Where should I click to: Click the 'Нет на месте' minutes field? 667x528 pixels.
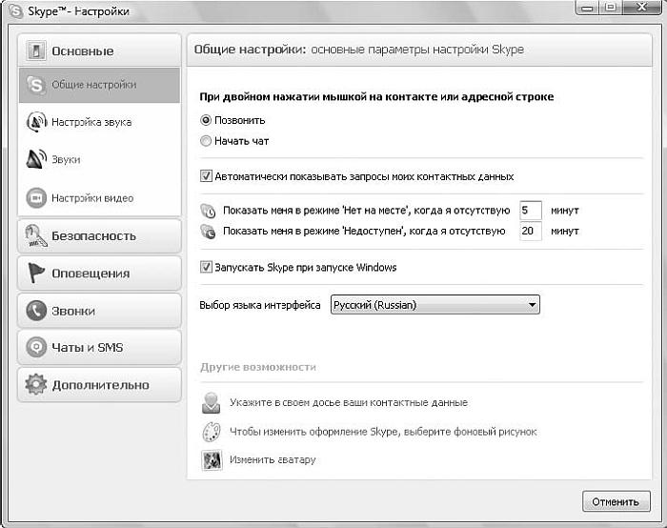click(531, 210)
